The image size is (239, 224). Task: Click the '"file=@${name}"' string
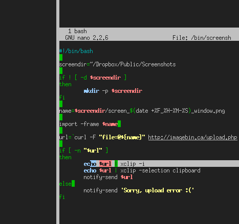[x=122, y=137]
